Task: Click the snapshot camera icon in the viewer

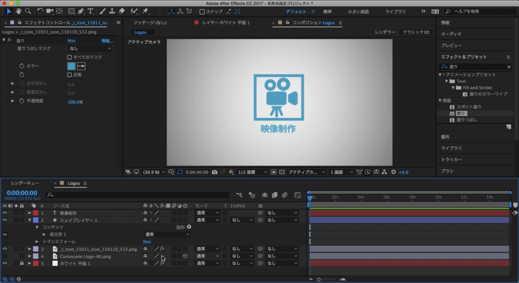Action: click(215, 172)
